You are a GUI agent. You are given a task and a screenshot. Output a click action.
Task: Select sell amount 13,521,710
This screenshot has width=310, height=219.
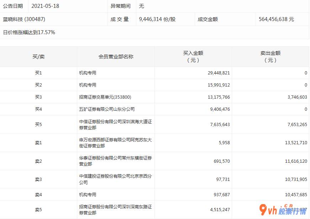pyautogui.click(x=296, y=143)
